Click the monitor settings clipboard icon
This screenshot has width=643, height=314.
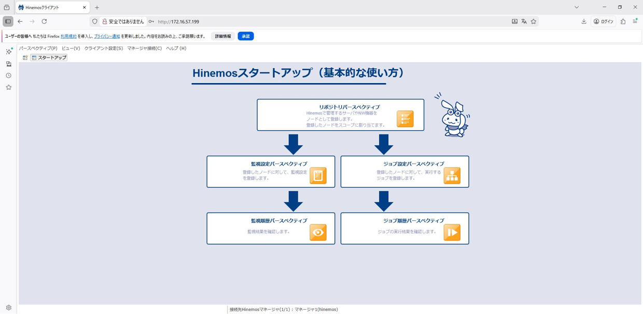[x=318, y=175]
